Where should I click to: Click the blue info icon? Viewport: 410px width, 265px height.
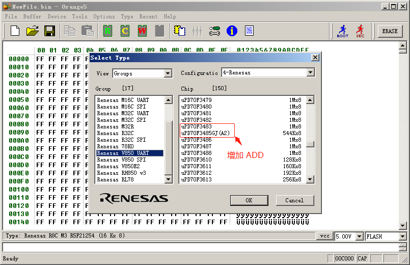[x=232, y=31]
